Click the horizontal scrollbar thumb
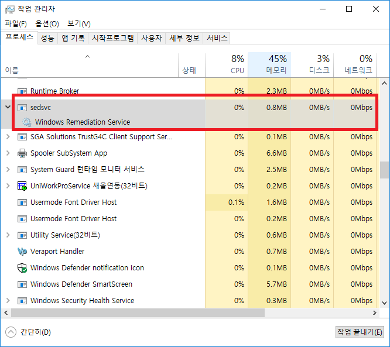390x347 pixels. 138,313
